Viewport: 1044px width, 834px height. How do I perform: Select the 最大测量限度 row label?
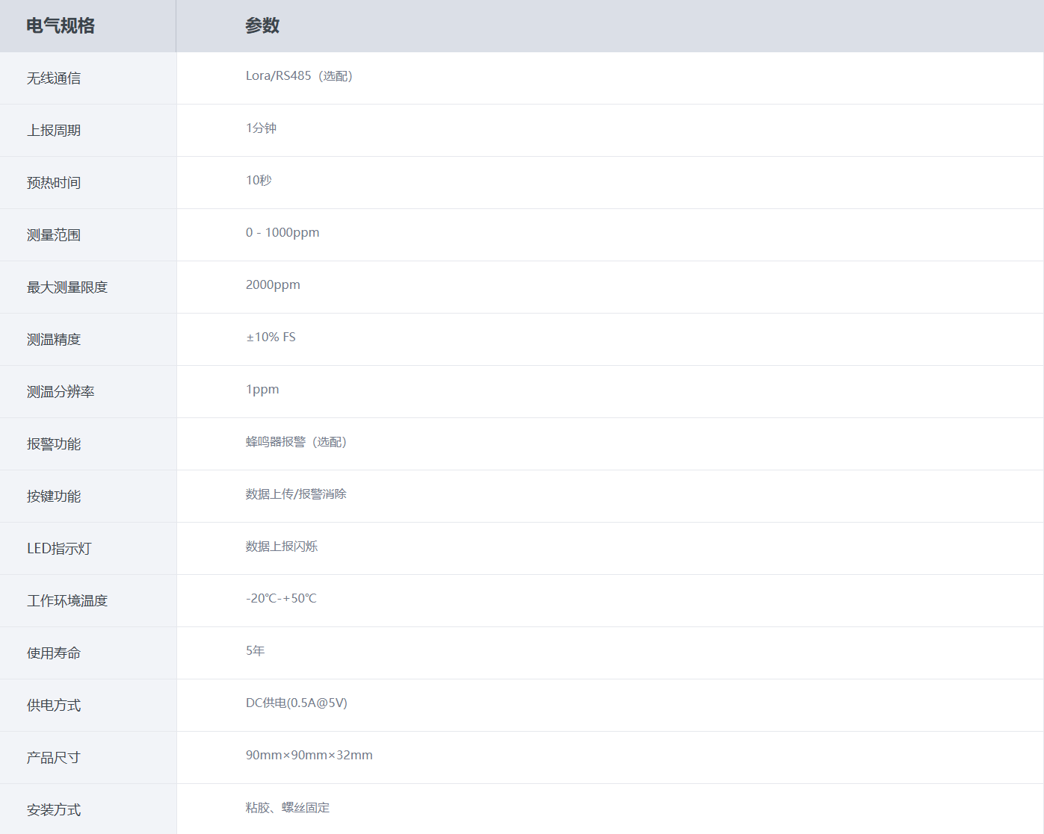[x=67, y=287]
